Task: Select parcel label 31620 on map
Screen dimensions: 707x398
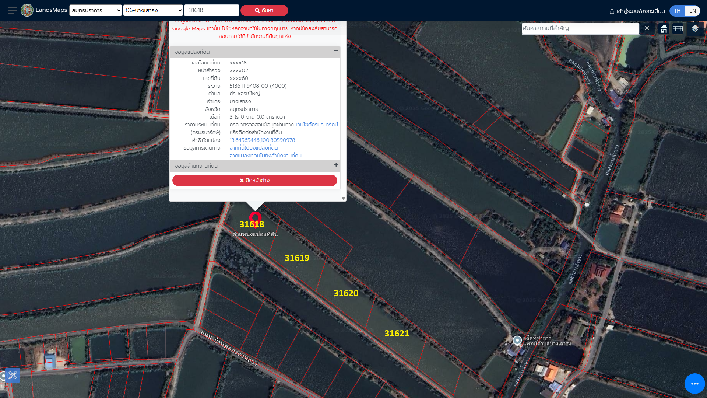Action: [x=346, y=293]
